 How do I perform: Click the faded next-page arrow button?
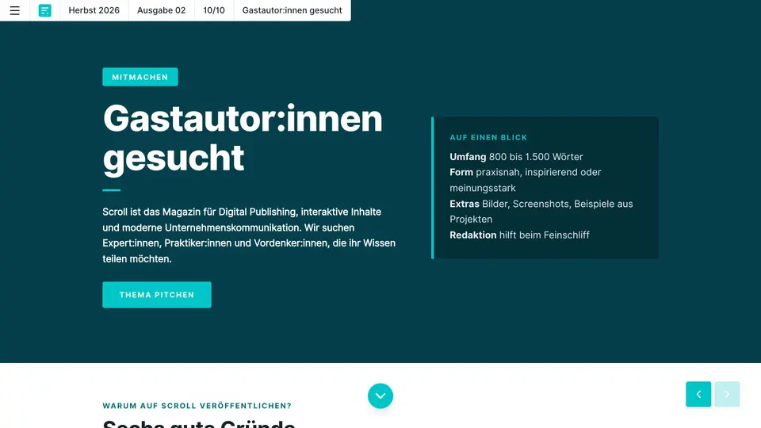pyautogui.click(x=727, y=394)
